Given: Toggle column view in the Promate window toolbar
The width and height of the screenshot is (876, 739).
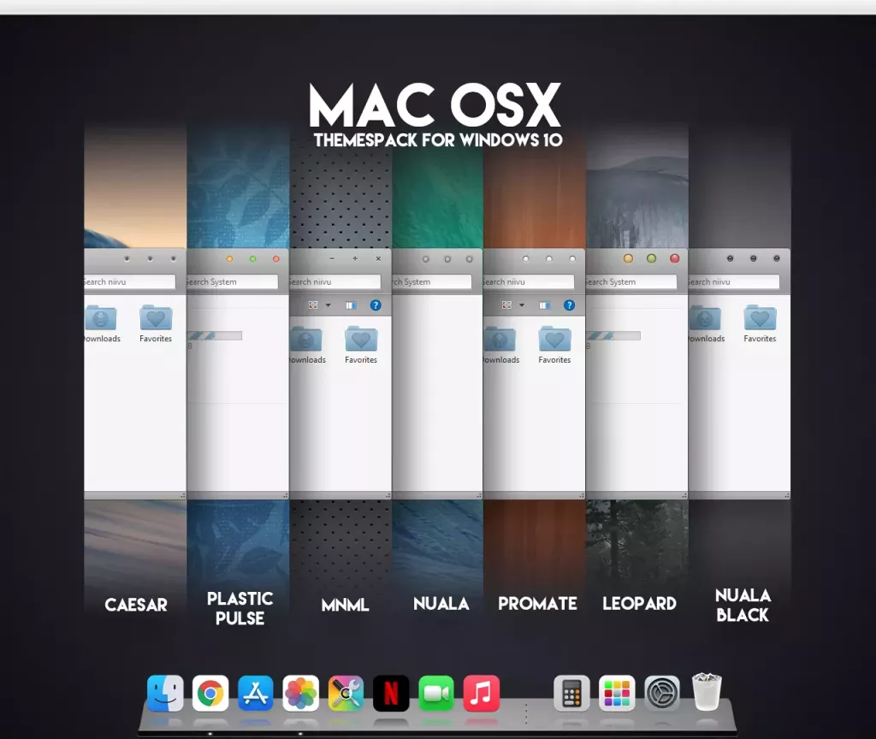Looking at the screenshot, I should coord(546,304).
